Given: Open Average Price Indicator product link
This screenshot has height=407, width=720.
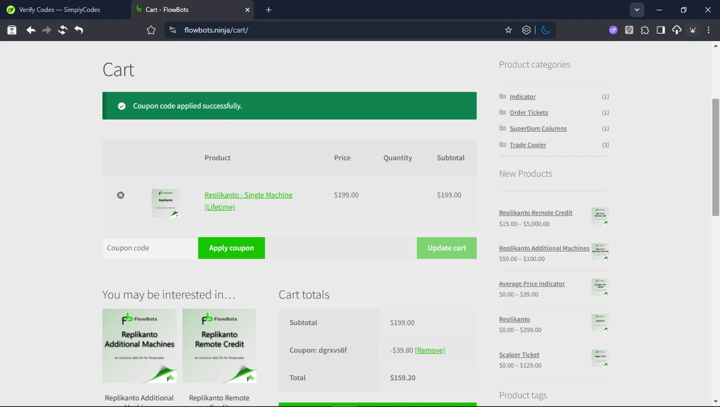Looking at the screenshot, I should pos(532,284).
